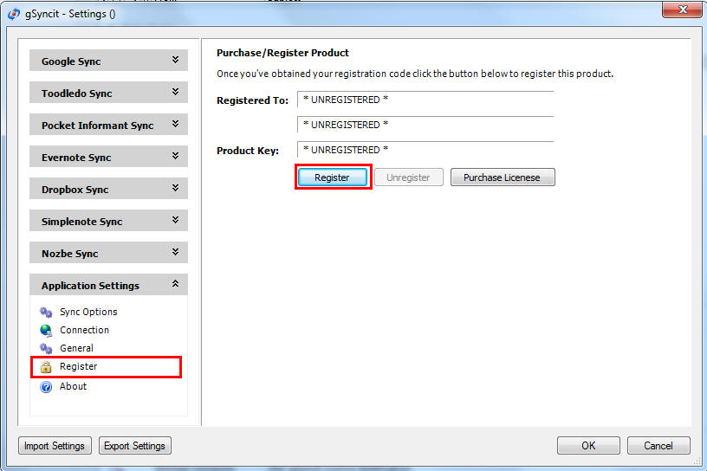Open the Pocket Informant Sync section header

[x=108, y=125]
